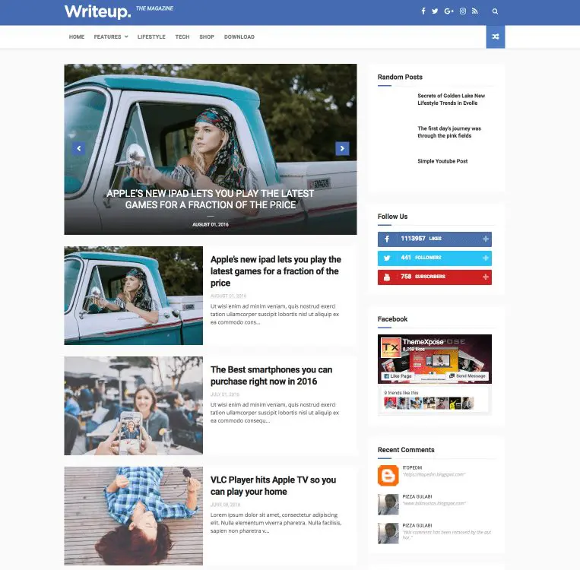This screenshot has height=570, width=580.
Task: Open the Twitter icon in the header
Action: 435,11
